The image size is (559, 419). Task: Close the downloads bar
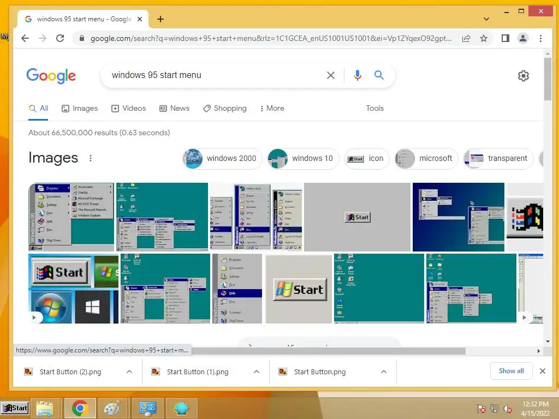(542, 371)
